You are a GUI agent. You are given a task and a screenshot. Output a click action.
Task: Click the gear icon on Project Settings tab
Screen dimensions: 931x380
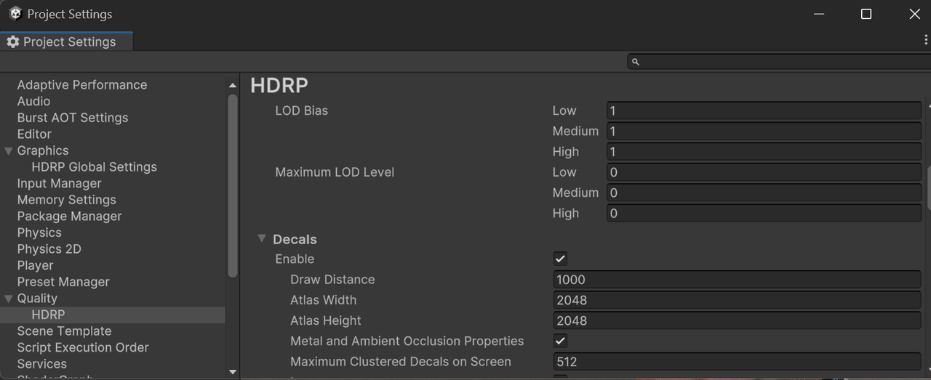12,42
